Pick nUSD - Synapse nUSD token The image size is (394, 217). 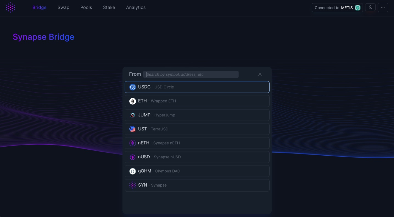[197, 157]
